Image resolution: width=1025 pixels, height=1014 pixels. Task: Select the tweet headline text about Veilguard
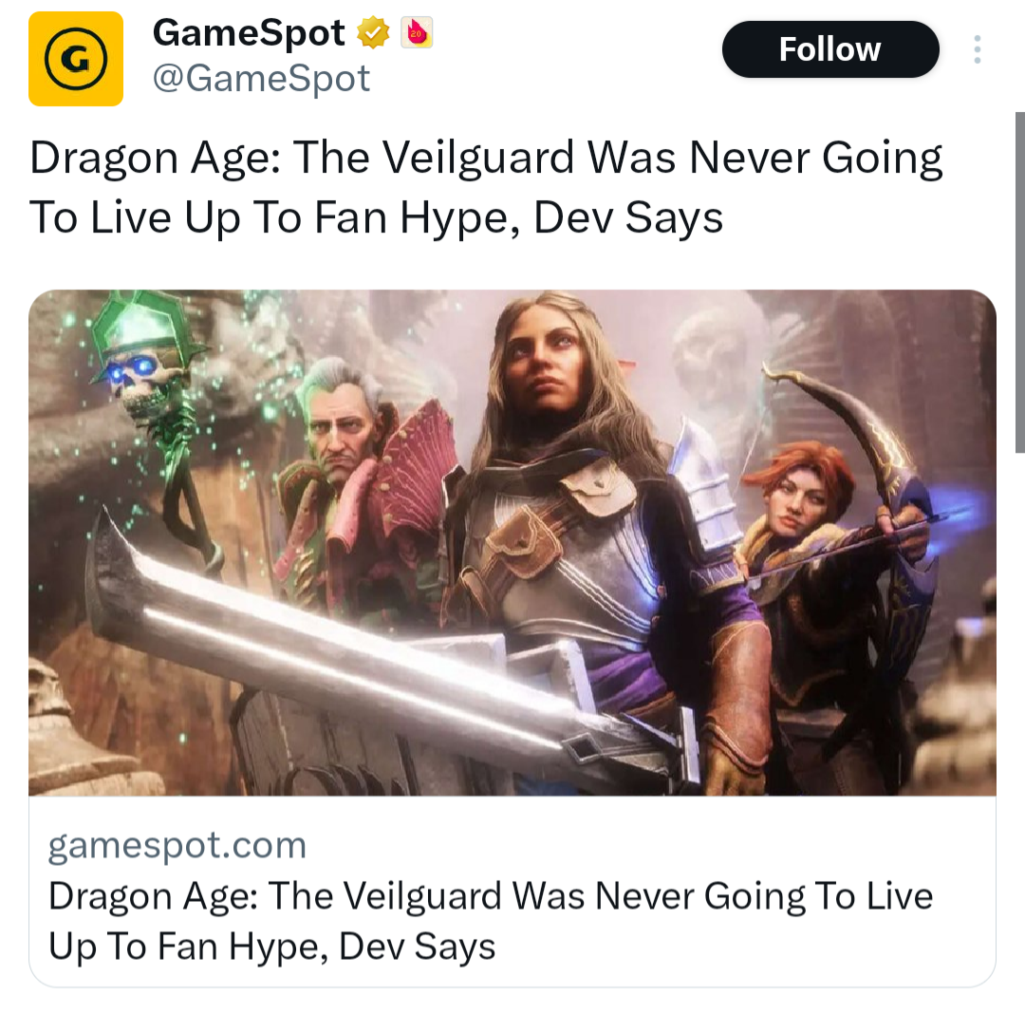[486, 187]
